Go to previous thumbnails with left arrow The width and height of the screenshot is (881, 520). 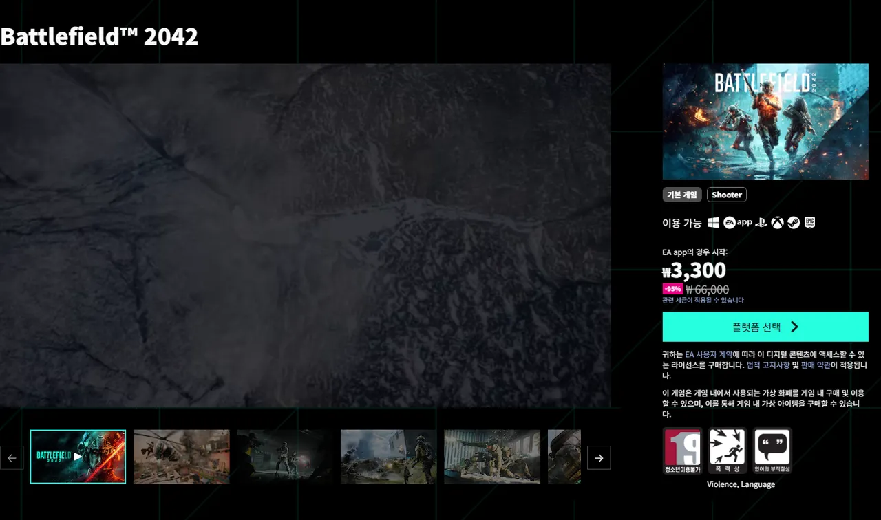click(x=12, y=457)
